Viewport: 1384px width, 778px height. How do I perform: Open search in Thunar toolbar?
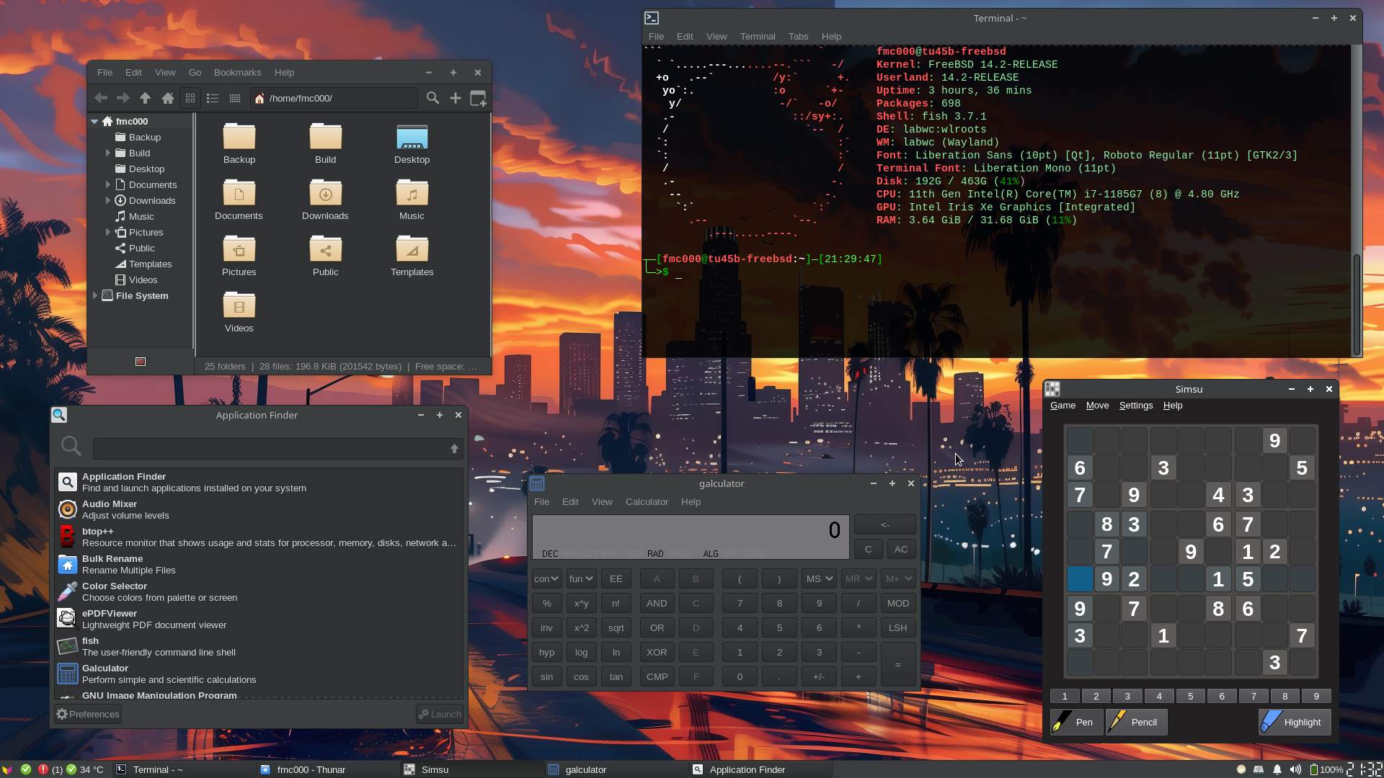(432, 98)
